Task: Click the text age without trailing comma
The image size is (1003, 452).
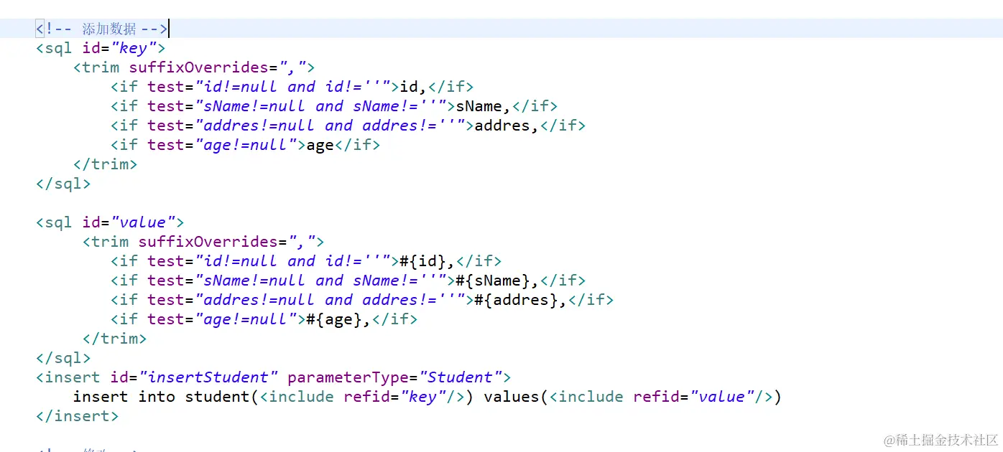Action: [320, 145]
